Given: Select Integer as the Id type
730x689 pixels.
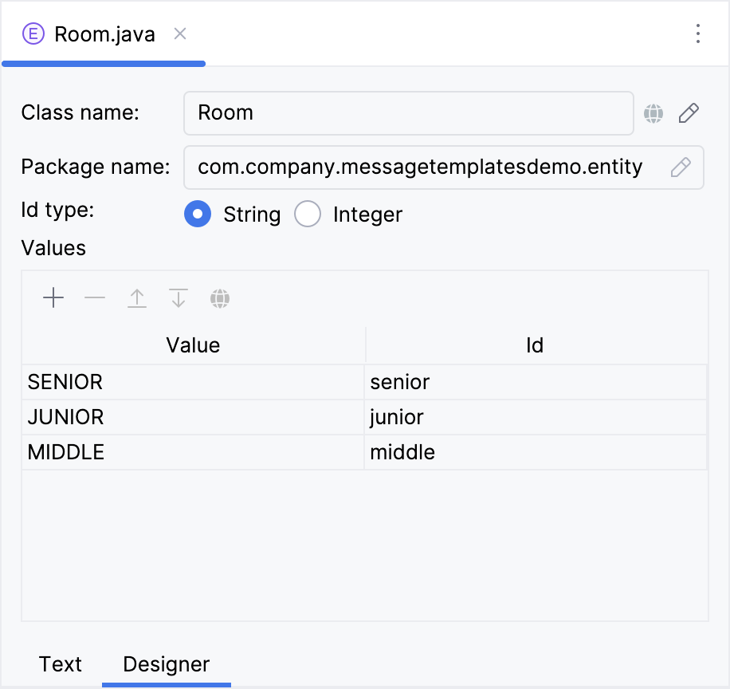Looking at the screenshot, I should point(308,214).
